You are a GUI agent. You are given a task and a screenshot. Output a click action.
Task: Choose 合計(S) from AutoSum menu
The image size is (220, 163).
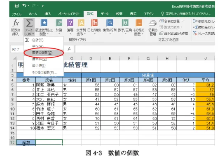click(44, 40)
